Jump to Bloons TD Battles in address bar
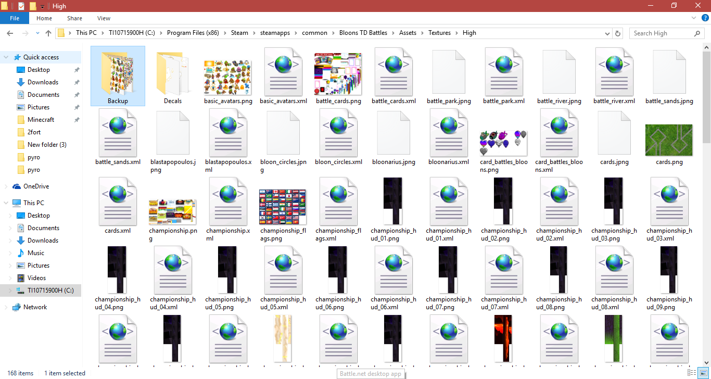 tap(363, 33)
